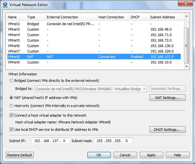The image size is (195, 164).
Task: Select the Host-only radio option
Action: click(11, 106)
